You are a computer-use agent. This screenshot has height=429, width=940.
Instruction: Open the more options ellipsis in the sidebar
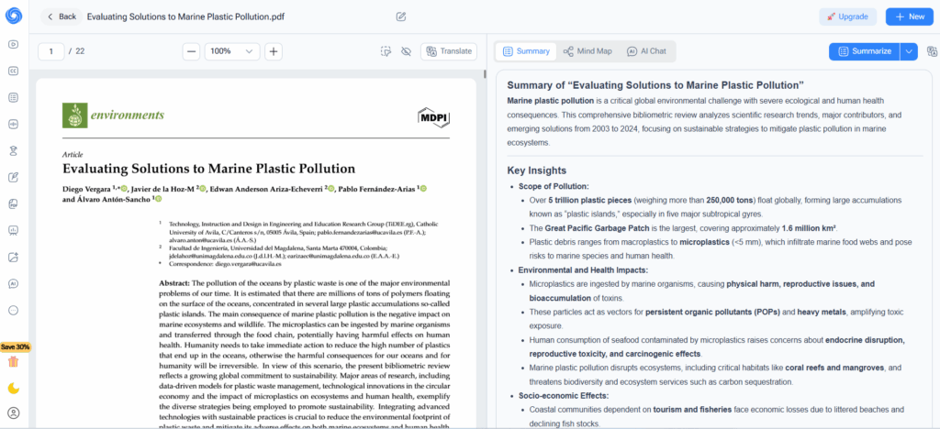[x=13, y=311]
